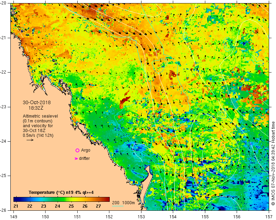This screenshot has width=276, height=220.
Task: Click the latitude axis label '-26'
Action: point(3,210)
